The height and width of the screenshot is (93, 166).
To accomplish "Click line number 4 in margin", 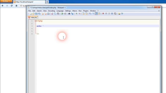I will click(x=32, y=29).
